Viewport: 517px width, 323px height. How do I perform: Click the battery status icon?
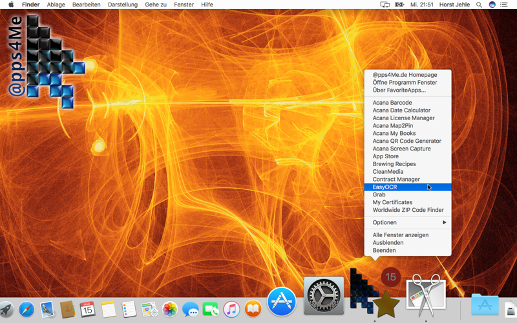click(399, 5)
